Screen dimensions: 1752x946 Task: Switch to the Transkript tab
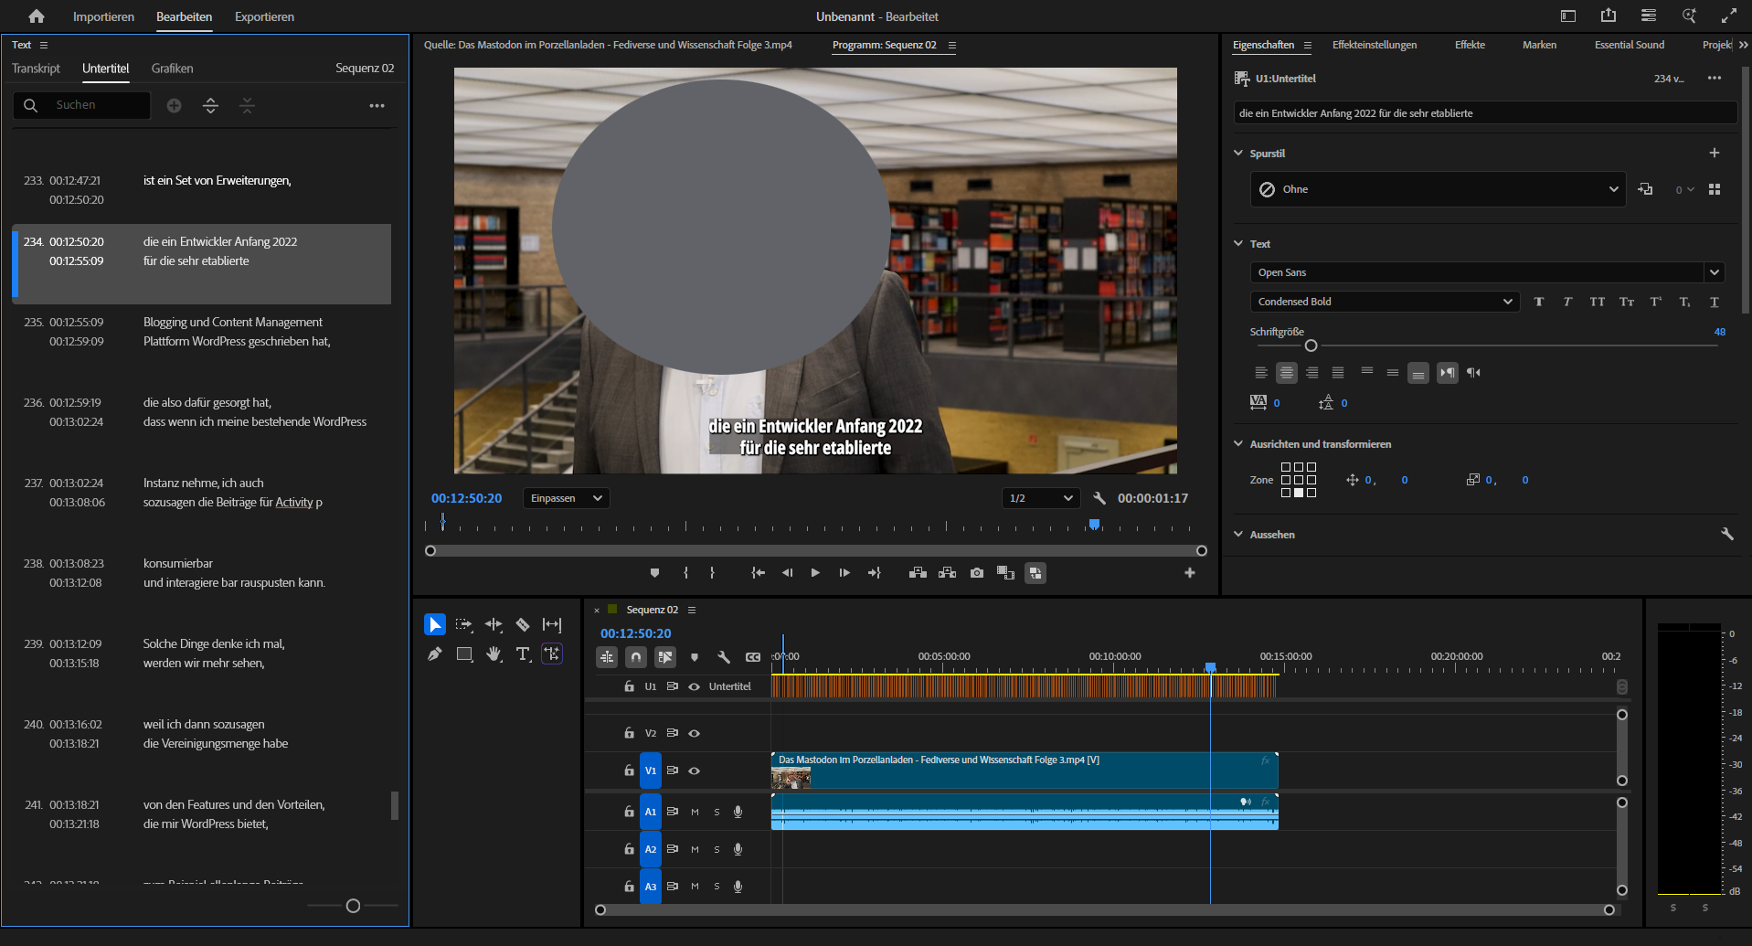(x=36, y=69)
